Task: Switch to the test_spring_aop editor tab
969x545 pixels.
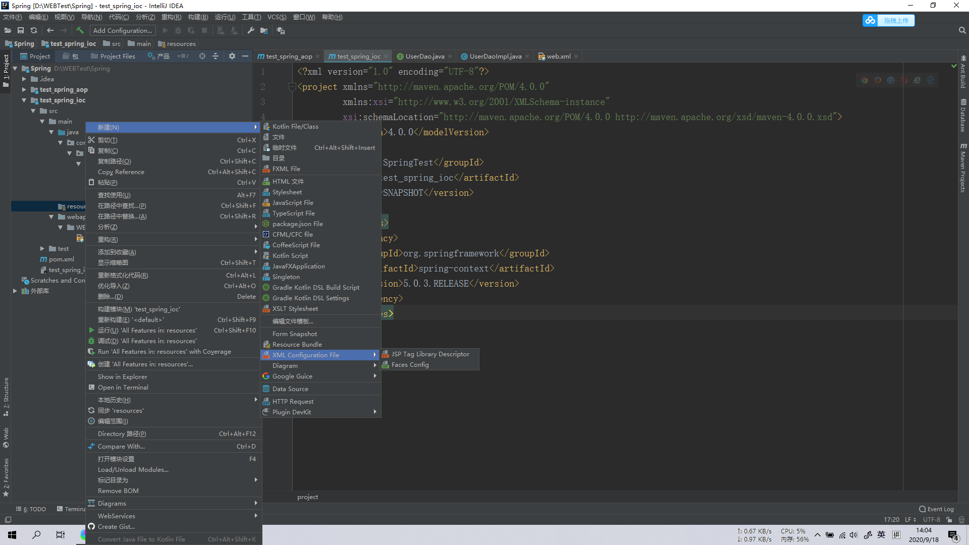Action: click(x=289, y=57)
